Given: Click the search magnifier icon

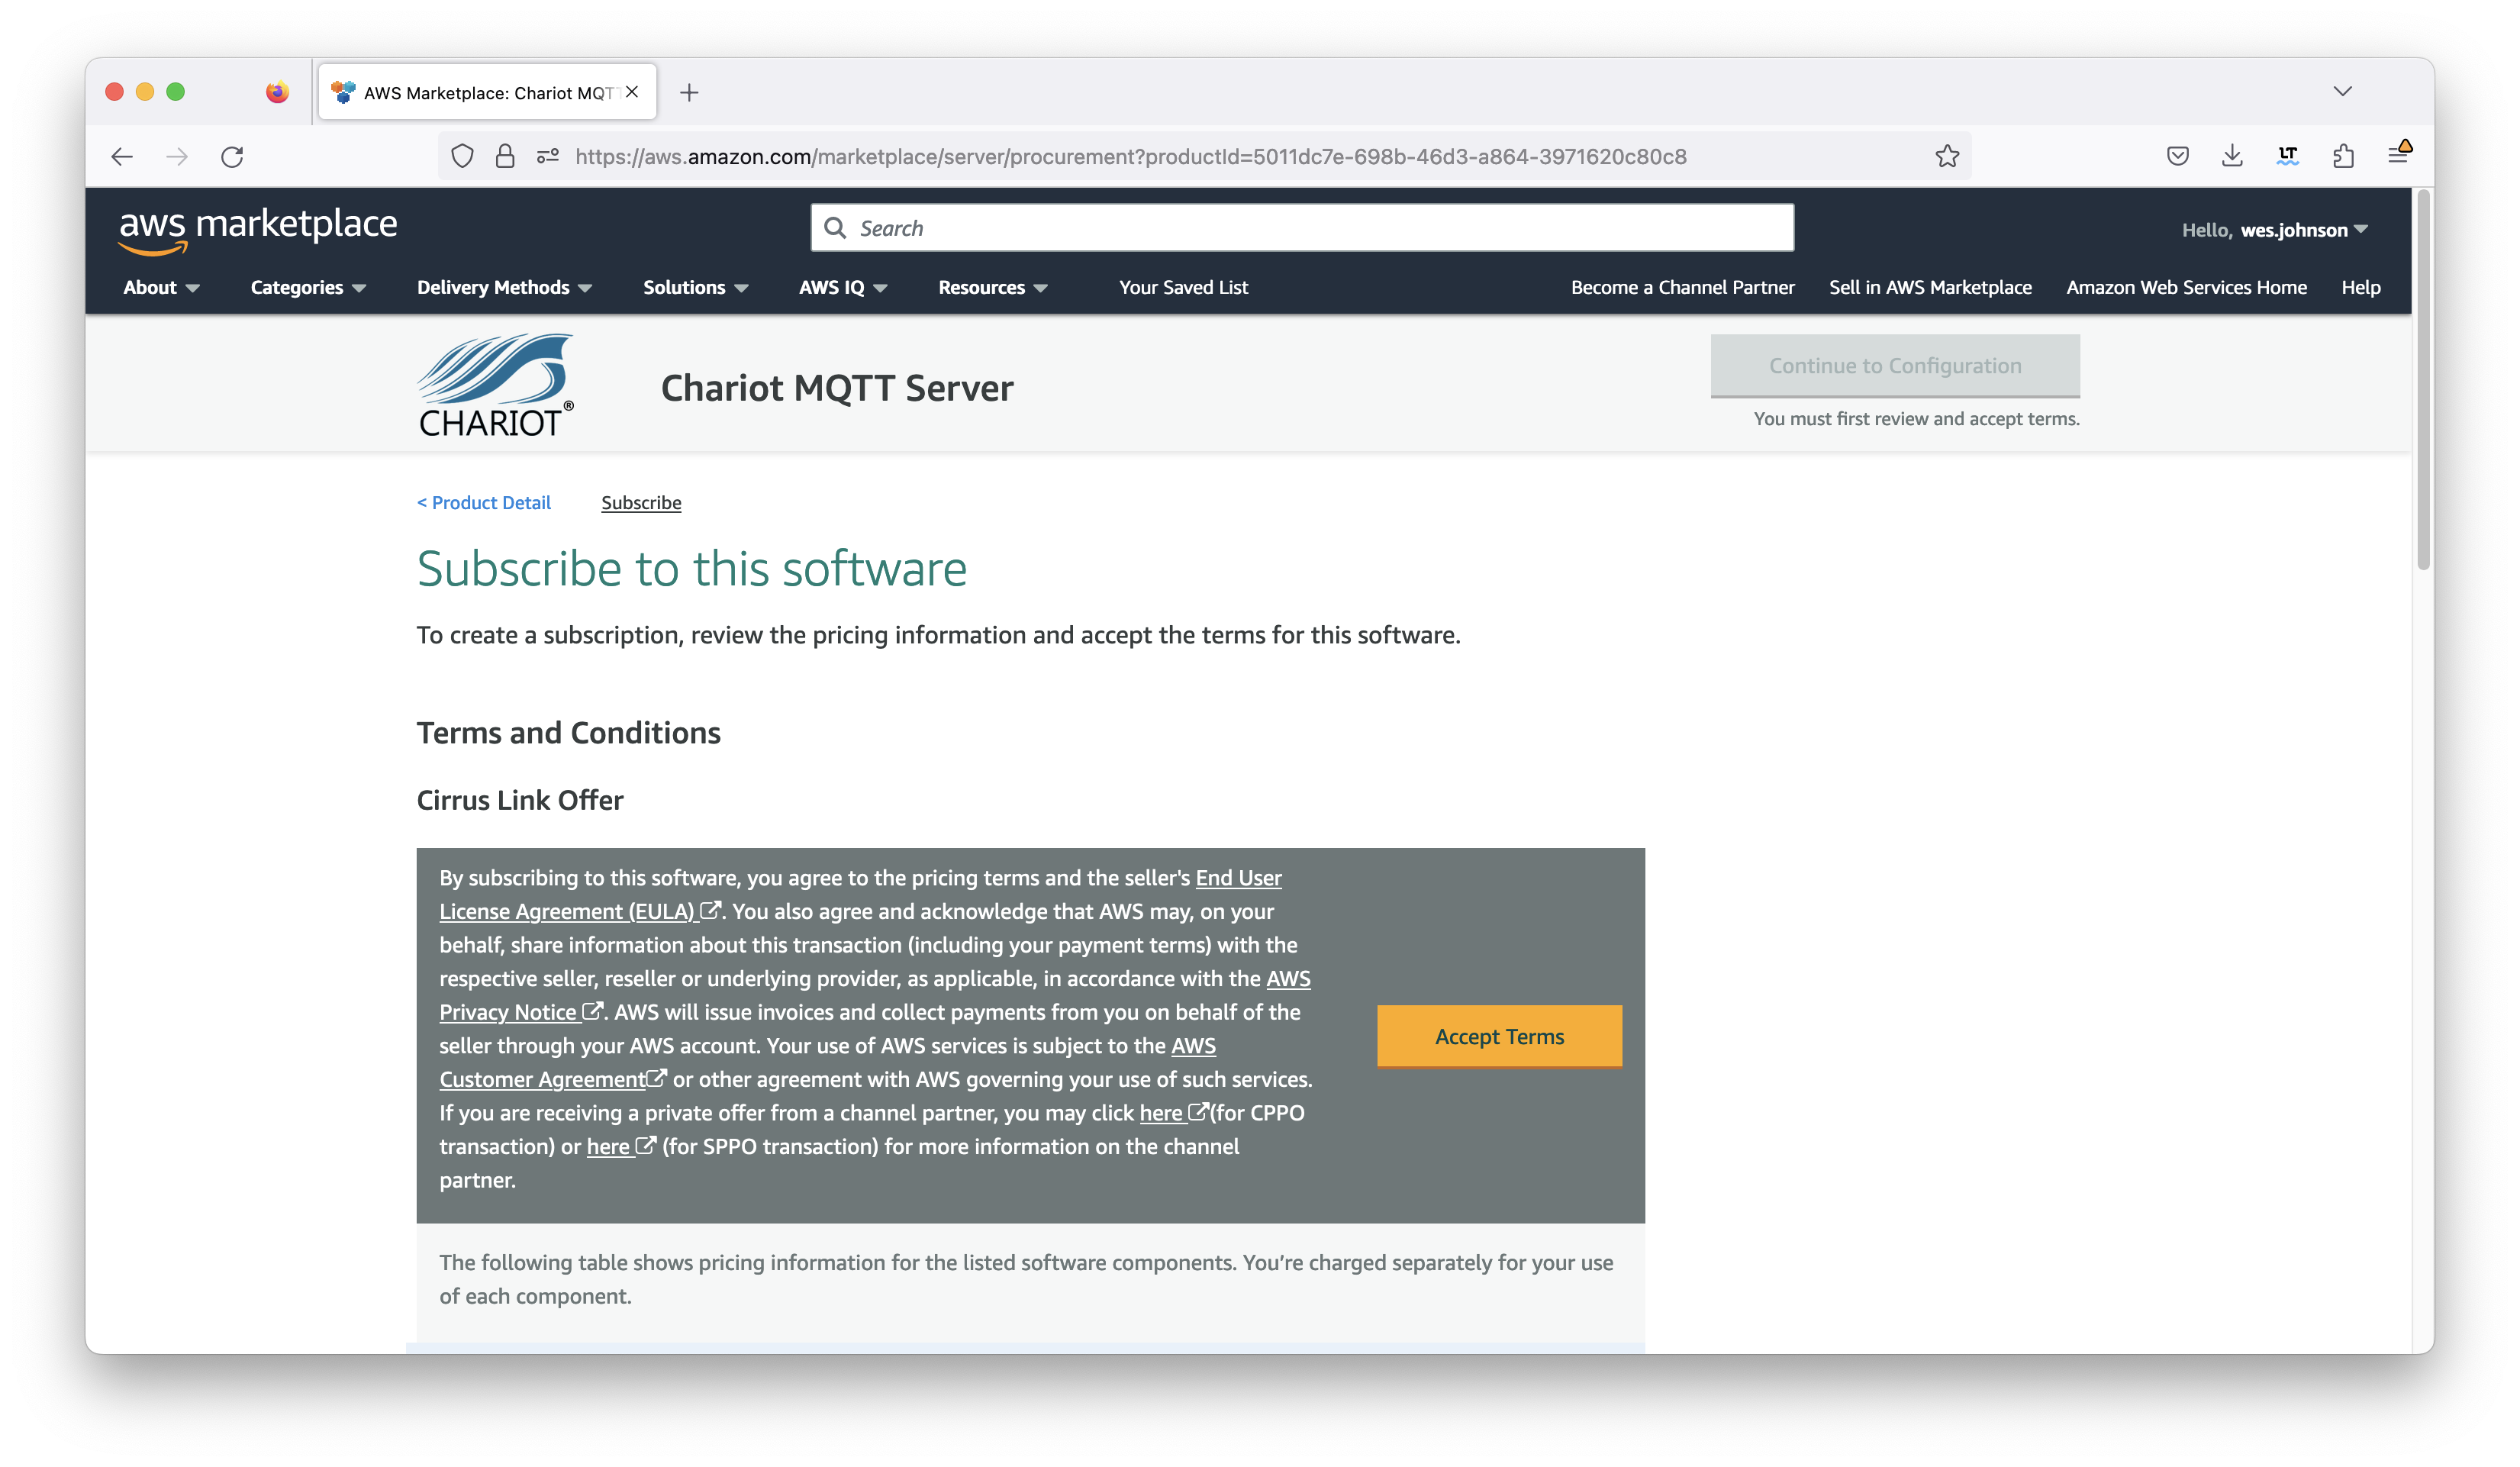Looking at the screenshot, I should click(835, 228).
